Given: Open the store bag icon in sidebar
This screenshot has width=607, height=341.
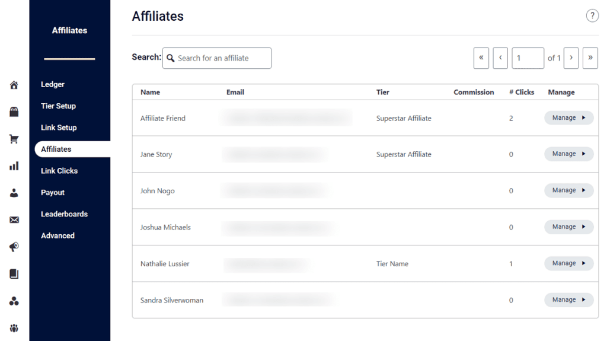Looking at the screenshot, I should [x=14, y=112].
